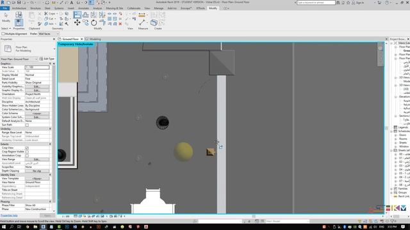
Task: Click the Create Similar icon
Action: point(154,23)
